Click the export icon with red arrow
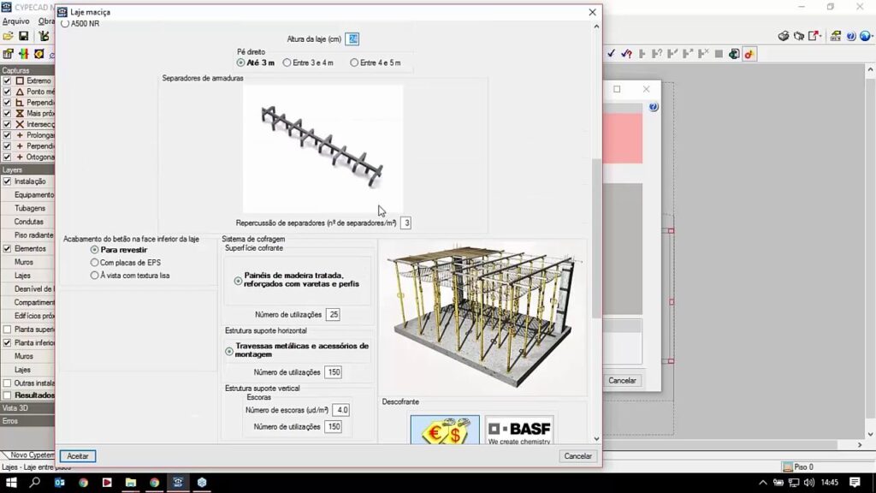Viewport: 876px width, 493px height. coord(814,36)
